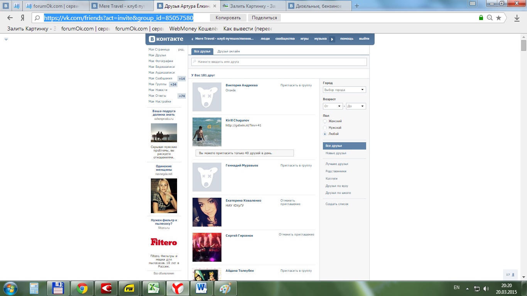The image size is (527, 296).
Task: Click the VKontakte logo in the header
Action: tap(166, 39)
